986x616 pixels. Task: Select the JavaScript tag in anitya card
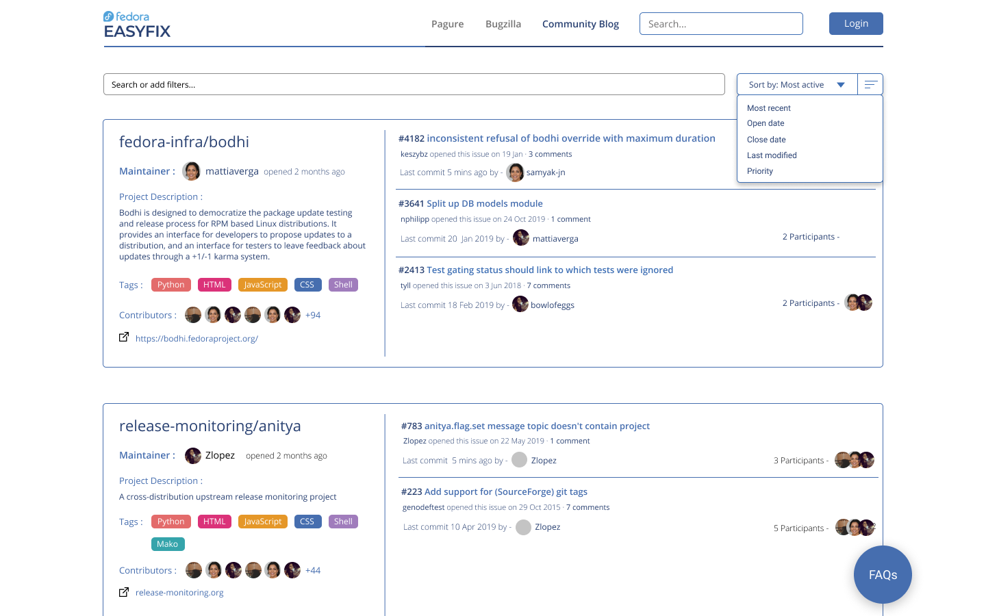pos(263,522)
